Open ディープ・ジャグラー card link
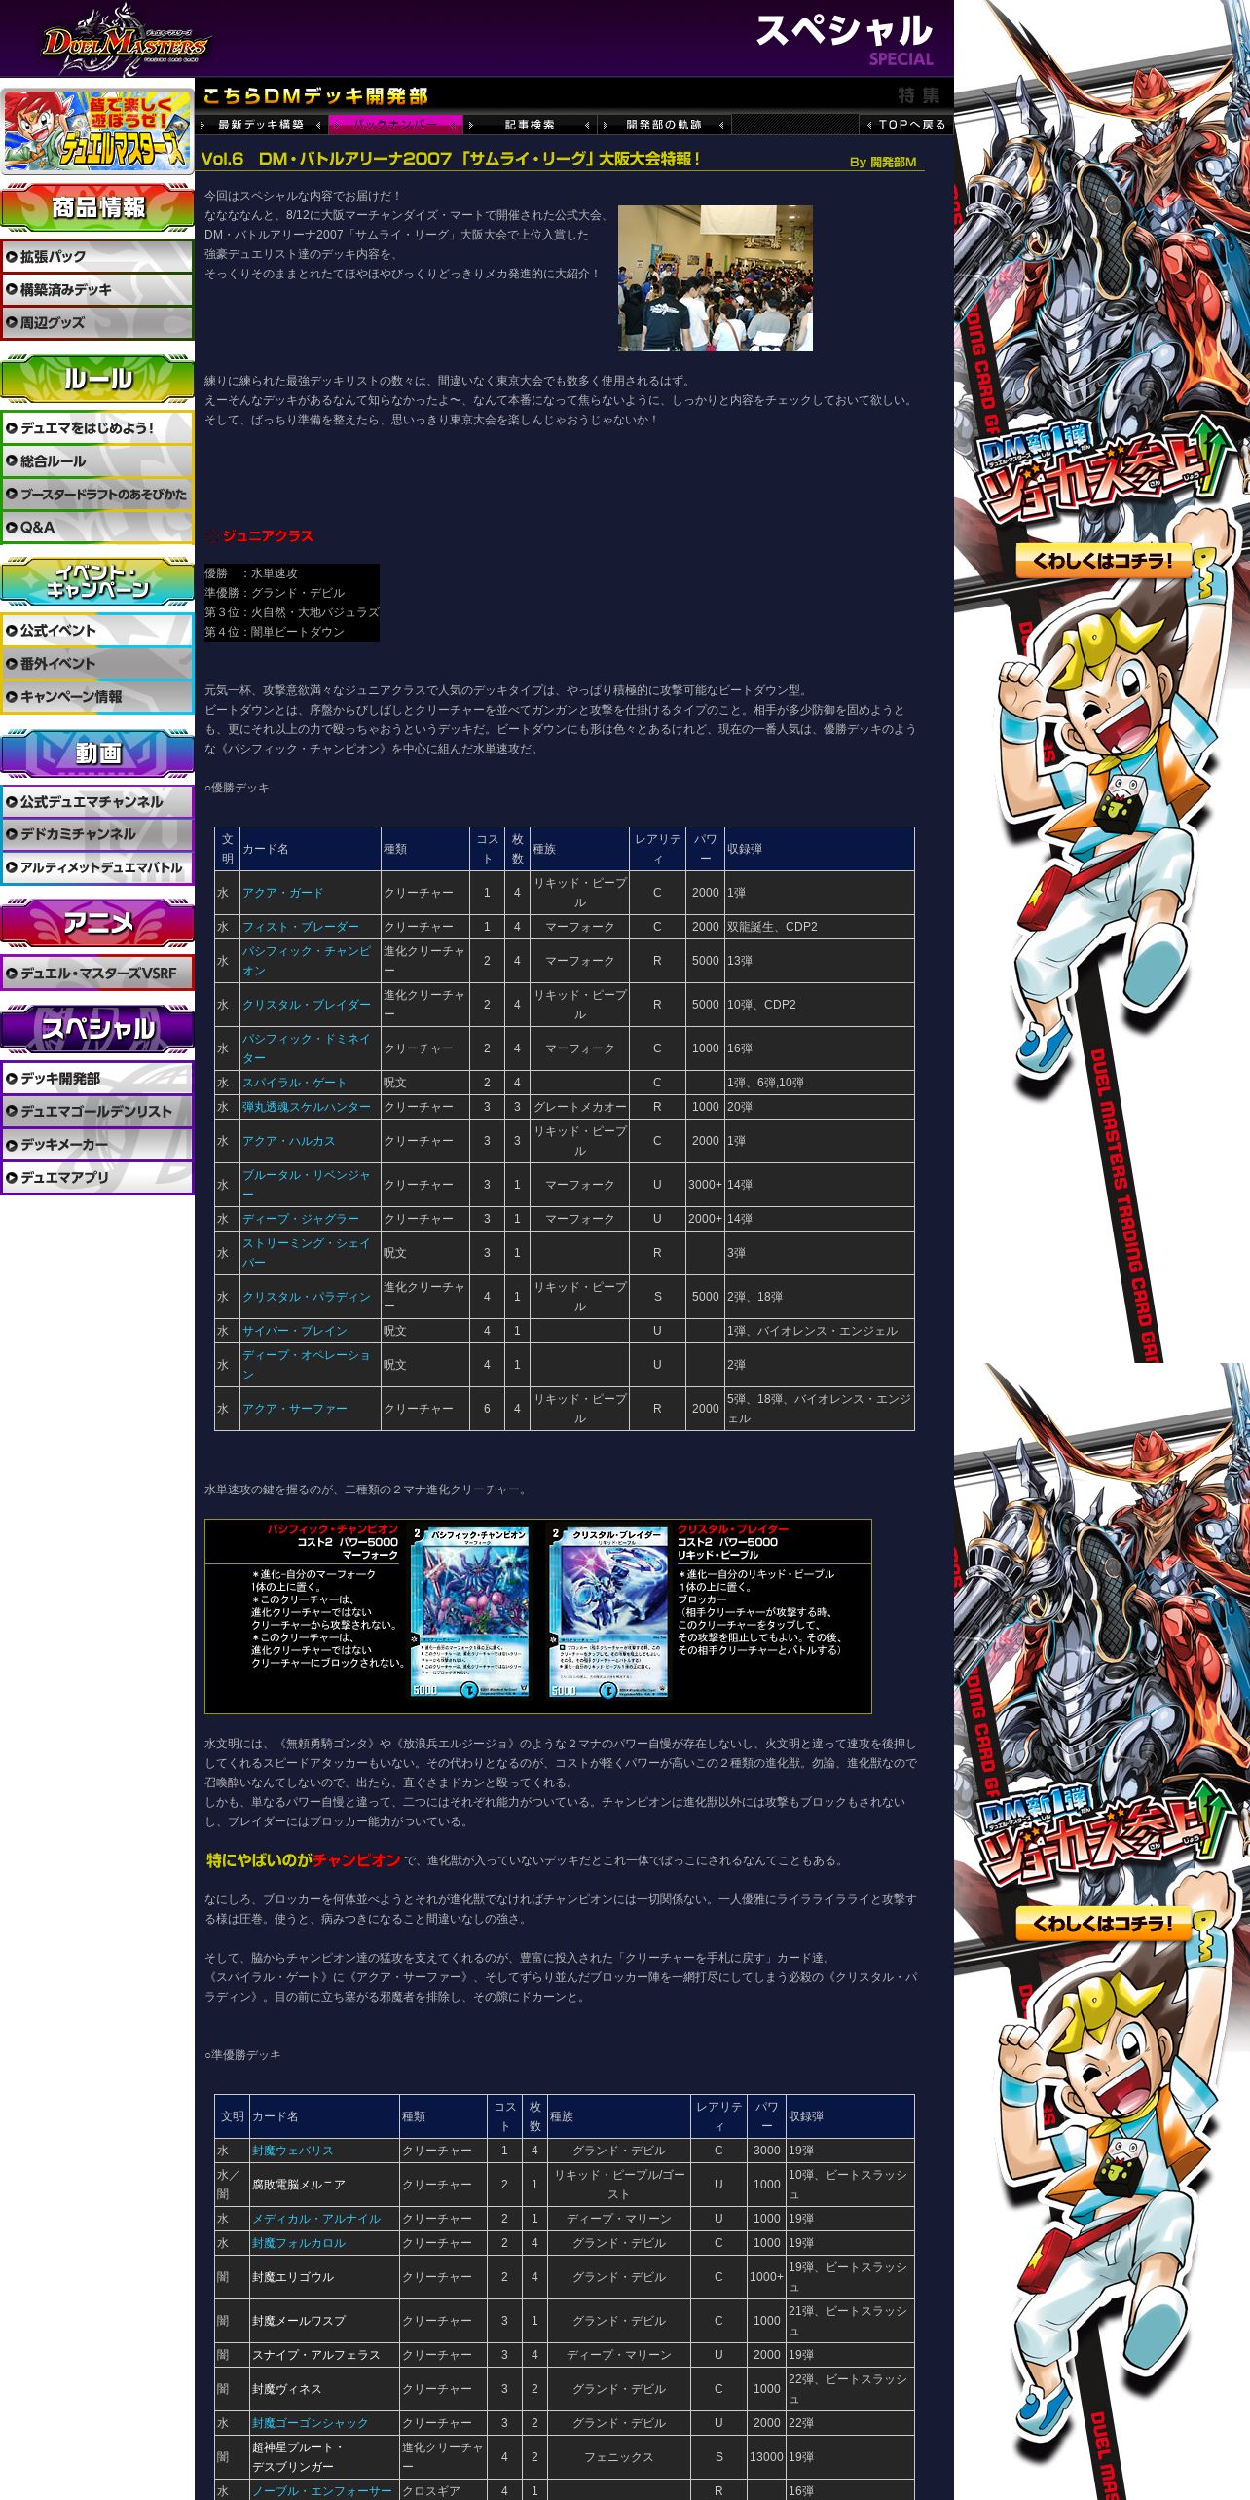The width and height of the screenshot is (1250, 2500). (301, 1219)
